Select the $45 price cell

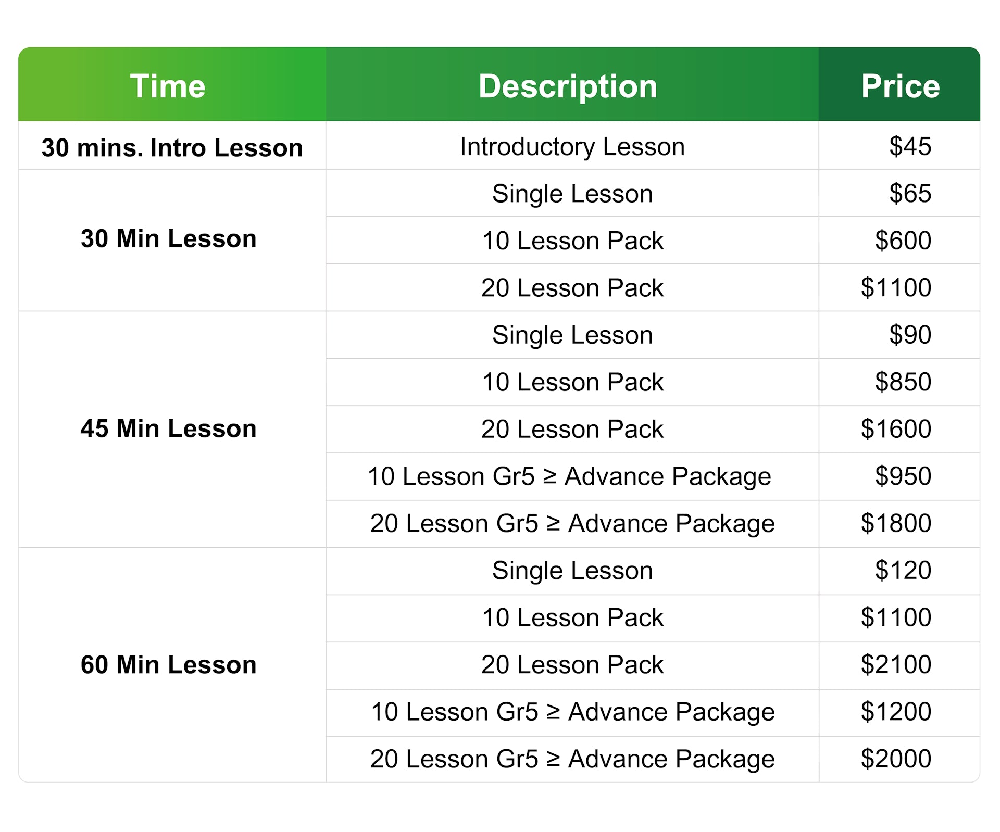(x=910, y=146)
